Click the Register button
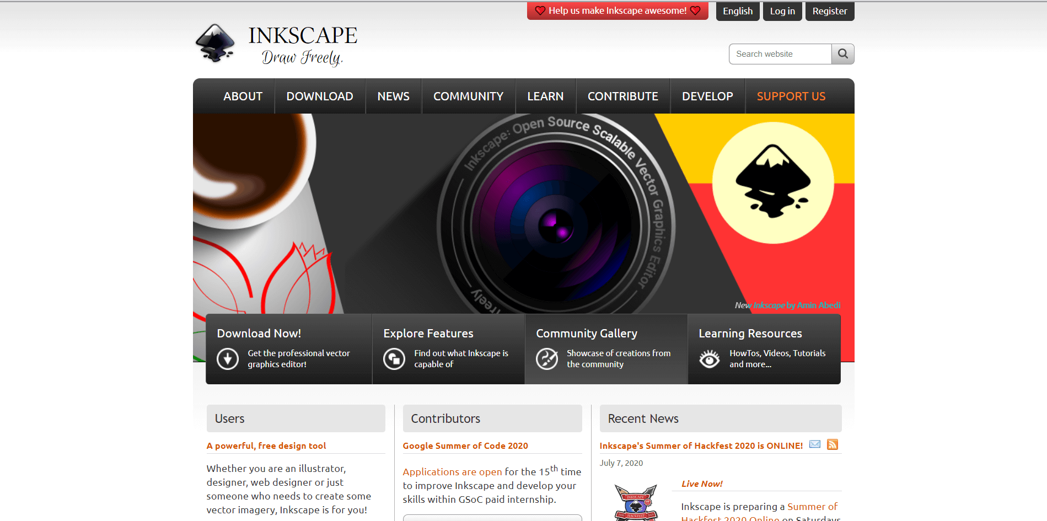This screenshot has height=521, width=1047. coord(830,11)
